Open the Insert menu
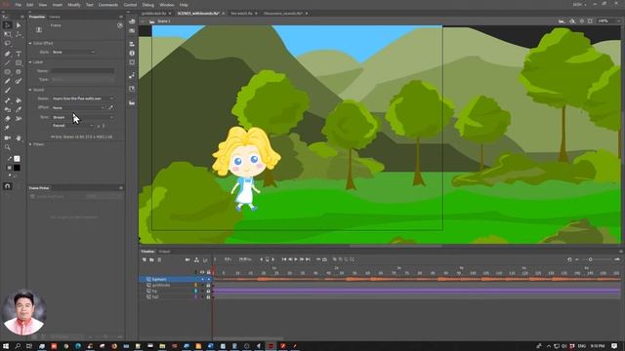This screenshot has width=625, height=351. tap(58, 5)
